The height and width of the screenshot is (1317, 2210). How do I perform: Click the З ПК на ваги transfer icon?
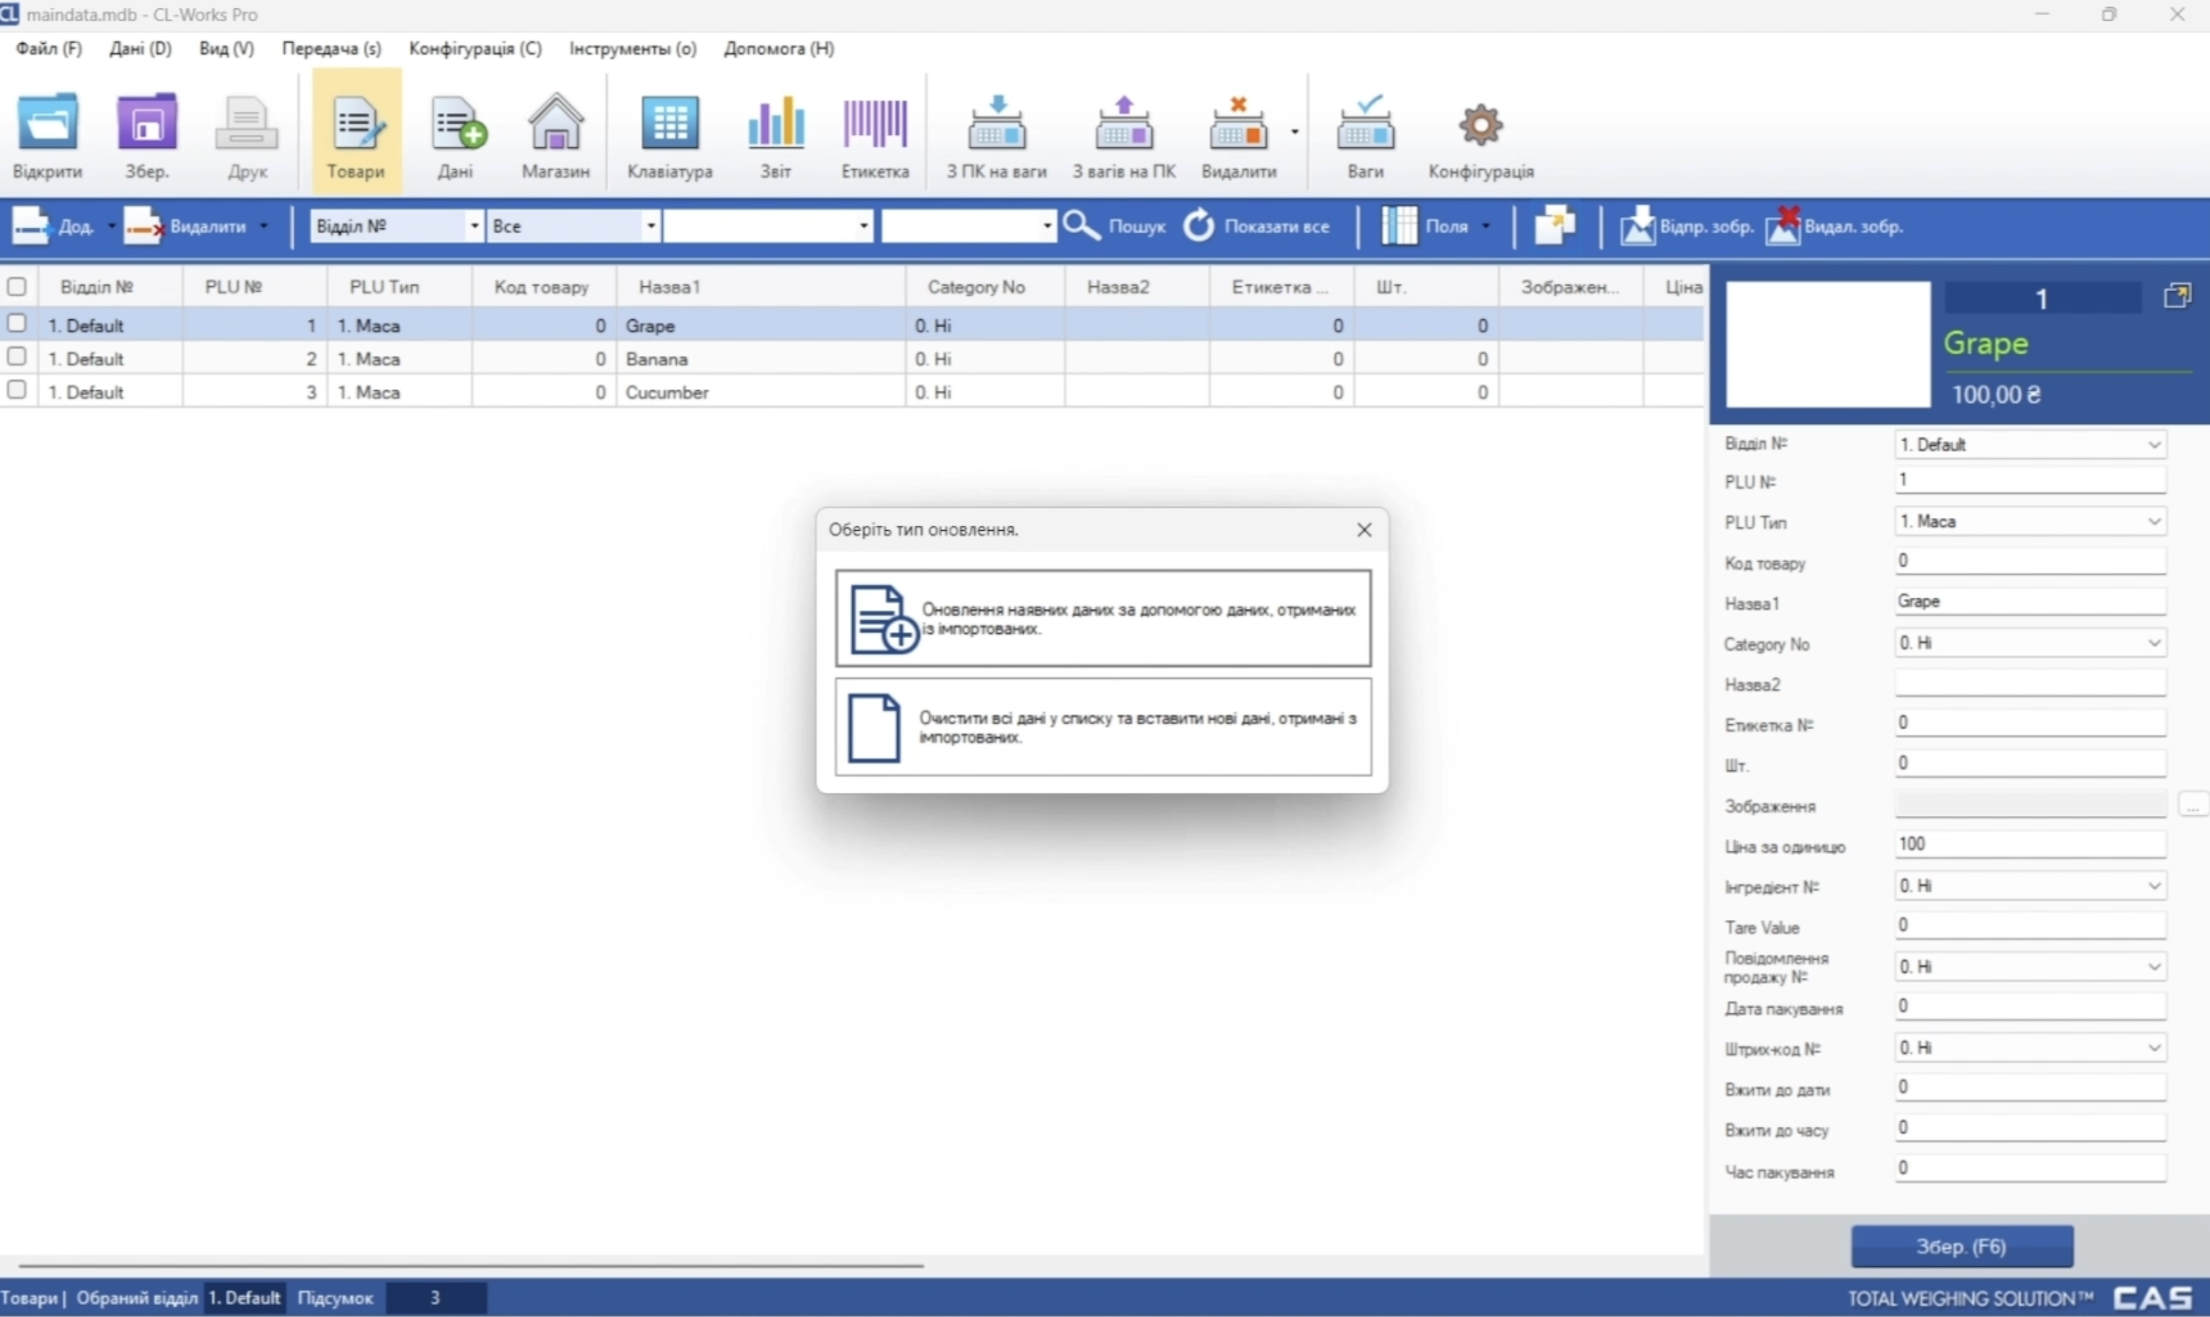click(996, 125)
